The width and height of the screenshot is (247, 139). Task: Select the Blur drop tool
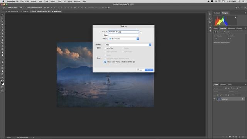pyautogui.click(x=2, y=53)
